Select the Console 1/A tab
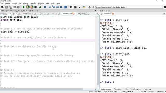This screenshot has height=93, width=166. [x=108, y=14]
